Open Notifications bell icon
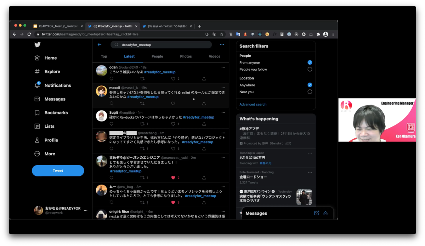Screen dimensions: 425x246 click(37, 85)
